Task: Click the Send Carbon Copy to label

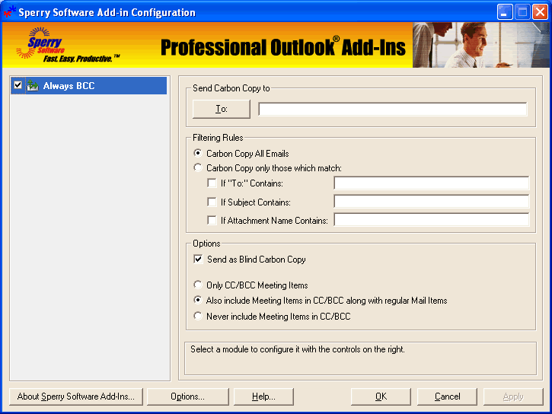Action: (231, 88)
